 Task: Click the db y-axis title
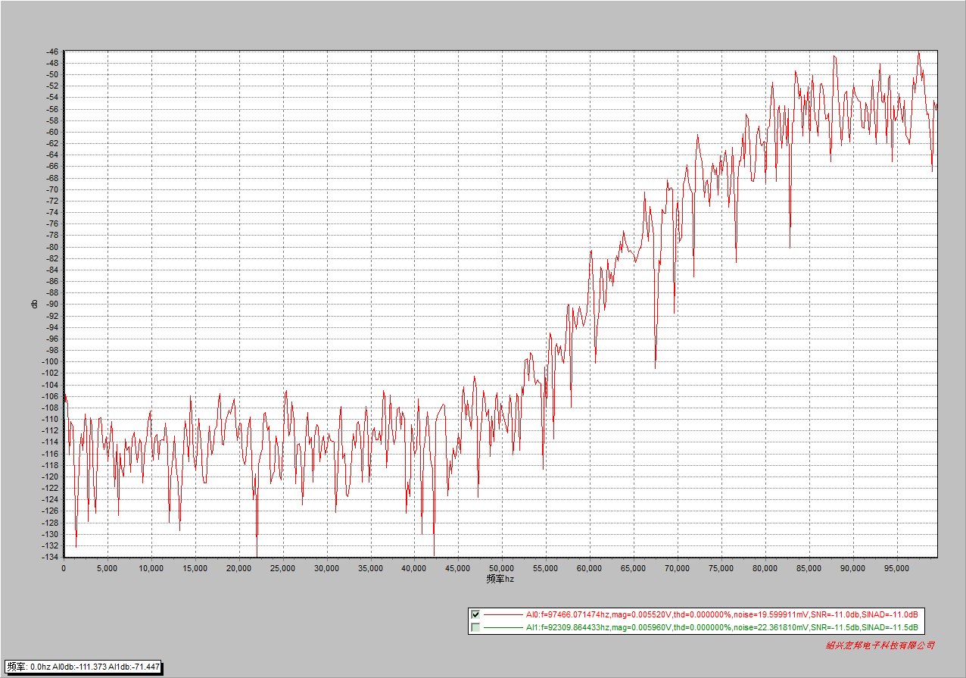coord(34,304)
